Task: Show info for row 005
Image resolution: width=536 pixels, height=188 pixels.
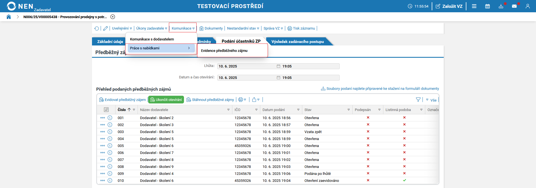Action: [x=110, y=146]
